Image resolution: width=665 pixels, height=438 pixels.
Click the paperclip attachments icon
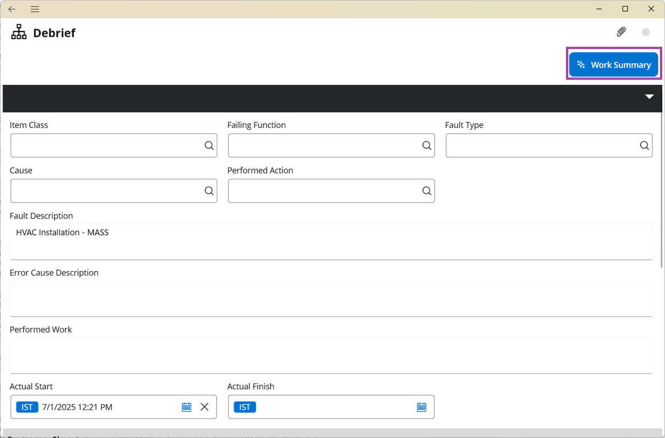(621, 32)
